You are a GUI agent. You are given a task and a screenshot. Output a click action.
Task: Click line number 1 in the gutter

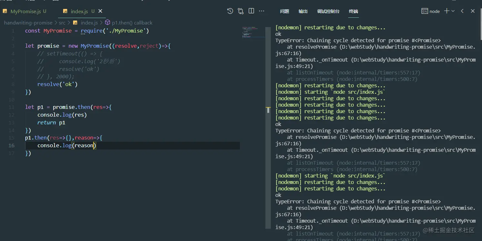13,31
